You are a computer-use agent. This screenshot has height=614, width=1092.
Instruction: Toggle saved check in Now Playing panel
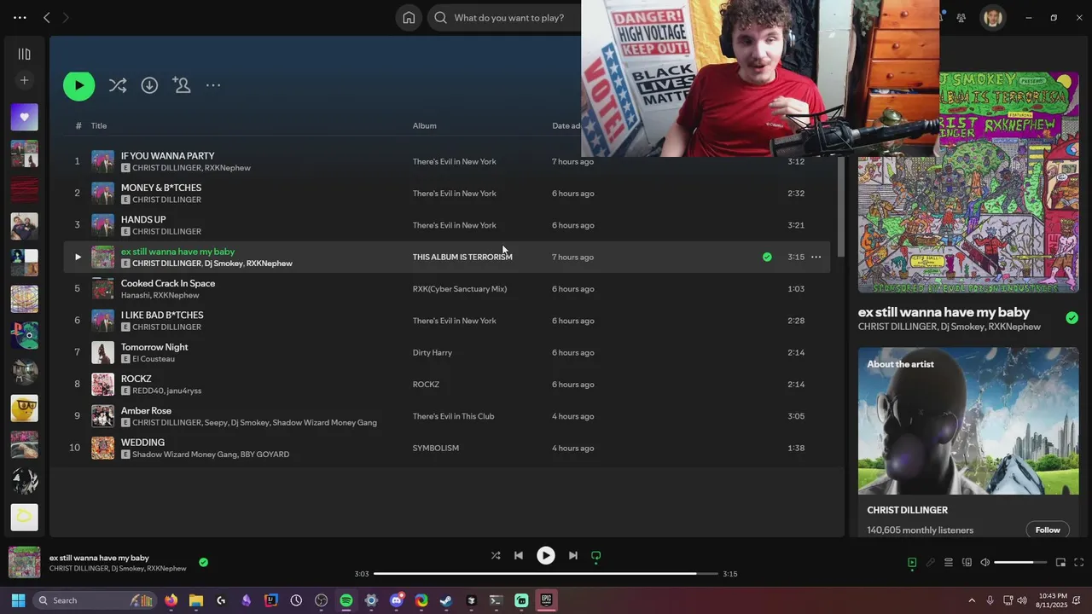click(x=1072, y=318)
